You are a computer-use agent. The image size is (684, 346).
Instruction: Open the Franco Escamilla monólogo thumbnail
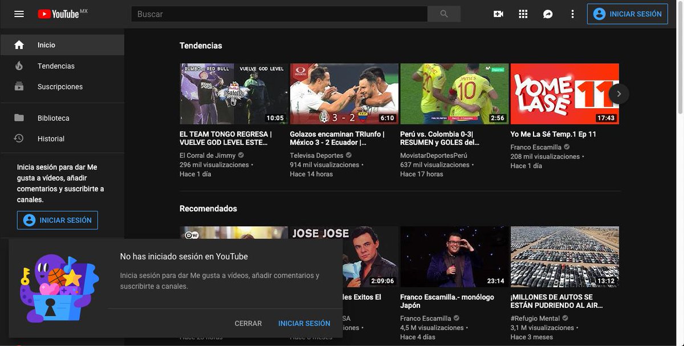tap(454, 257)
